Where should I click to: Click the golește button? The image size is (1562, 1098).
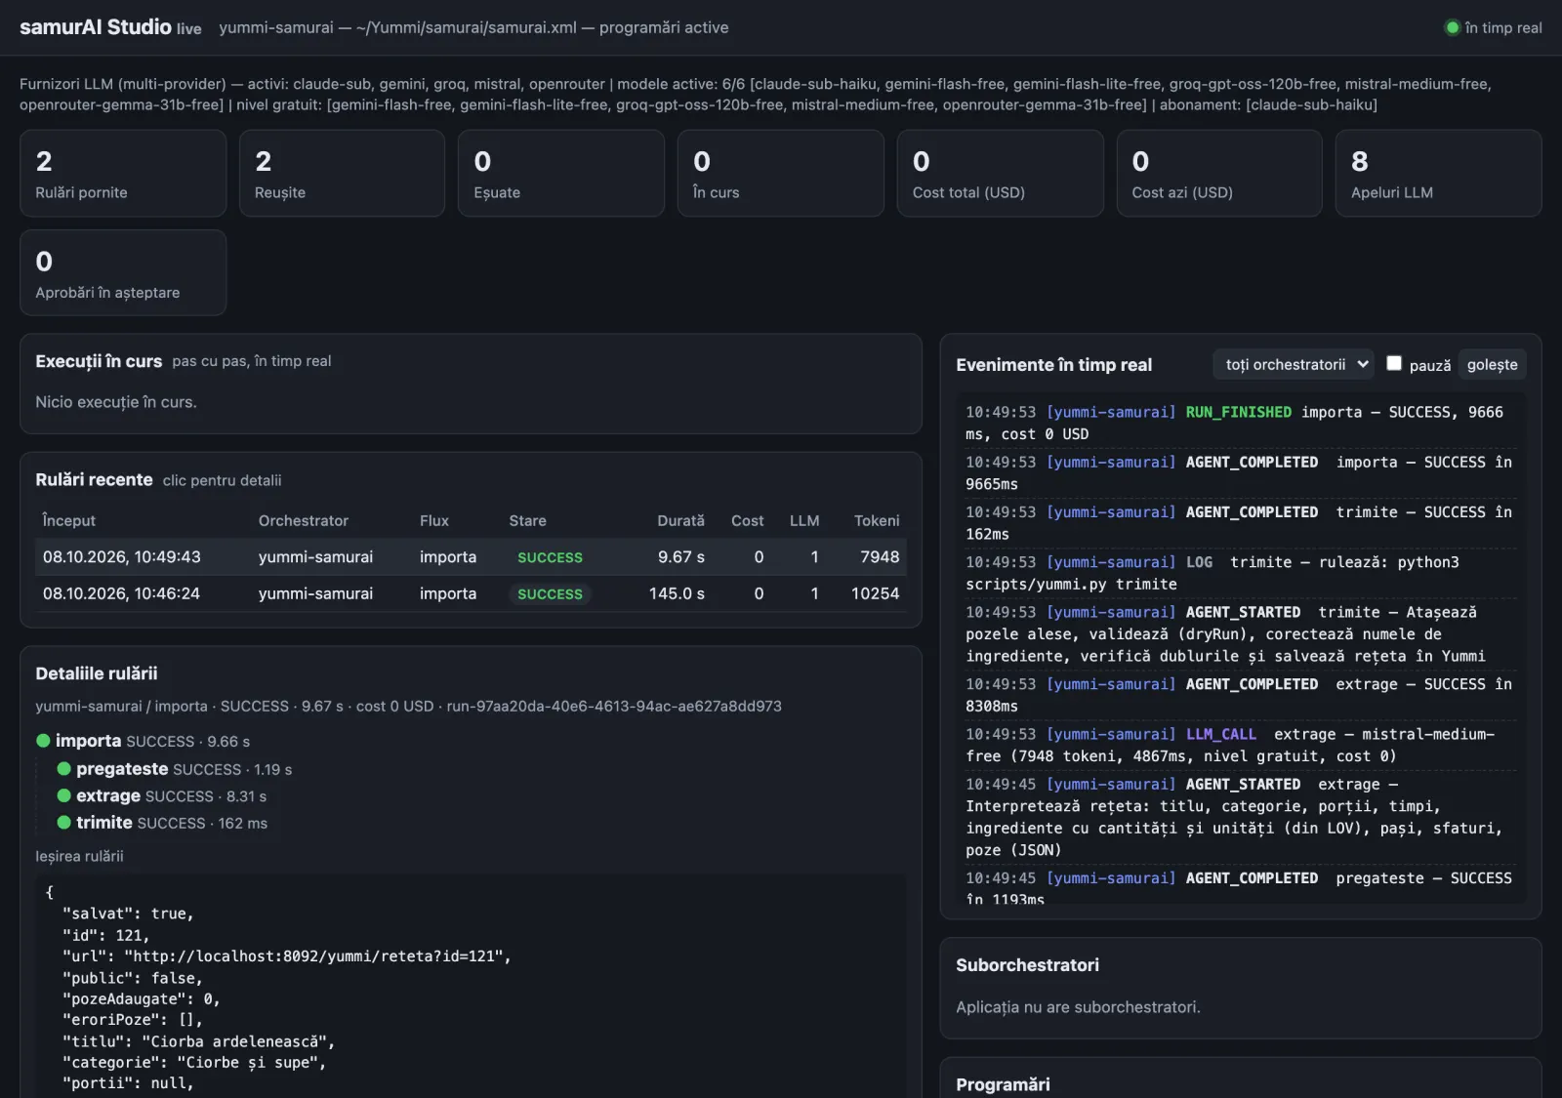tap(1492, 364)
